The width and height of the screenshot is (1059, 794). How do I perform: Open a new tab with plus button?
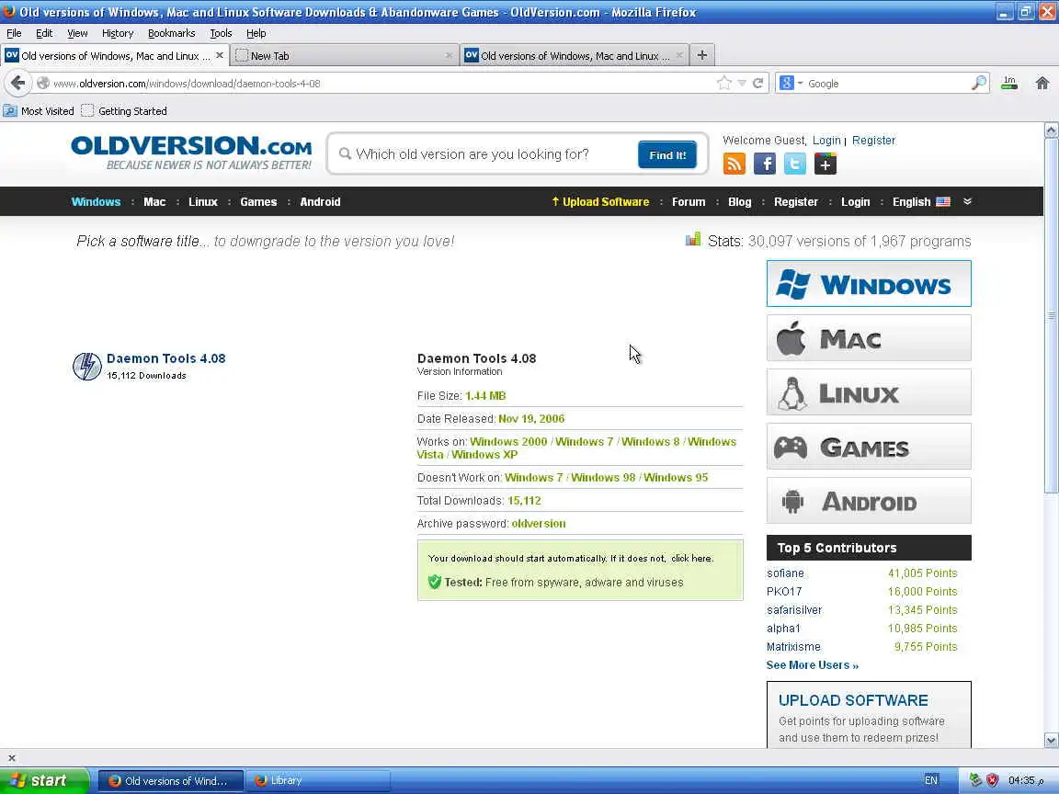click(x=701, y=55)
